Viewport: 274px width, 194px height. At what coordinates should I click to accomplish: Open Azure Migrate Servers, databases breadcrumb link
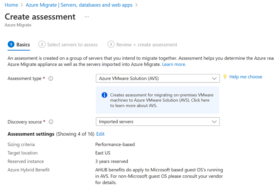pos(79,5)
